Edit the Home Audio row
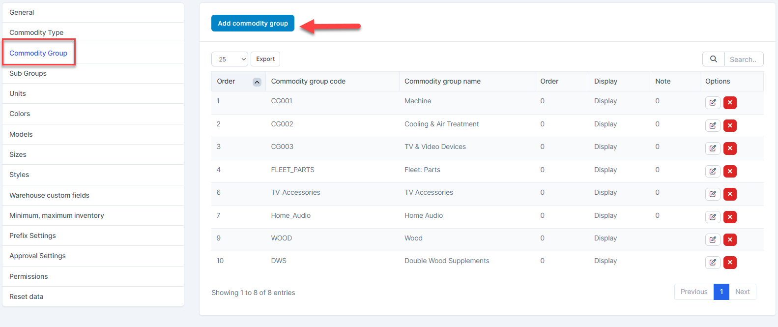The height and width of the screenshot is (327, 778). (713, 217)
